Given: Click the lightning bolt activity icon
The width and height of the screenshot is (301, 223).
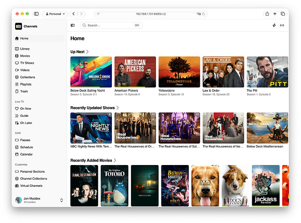Looking at the screenshot, I should [274, 25].
